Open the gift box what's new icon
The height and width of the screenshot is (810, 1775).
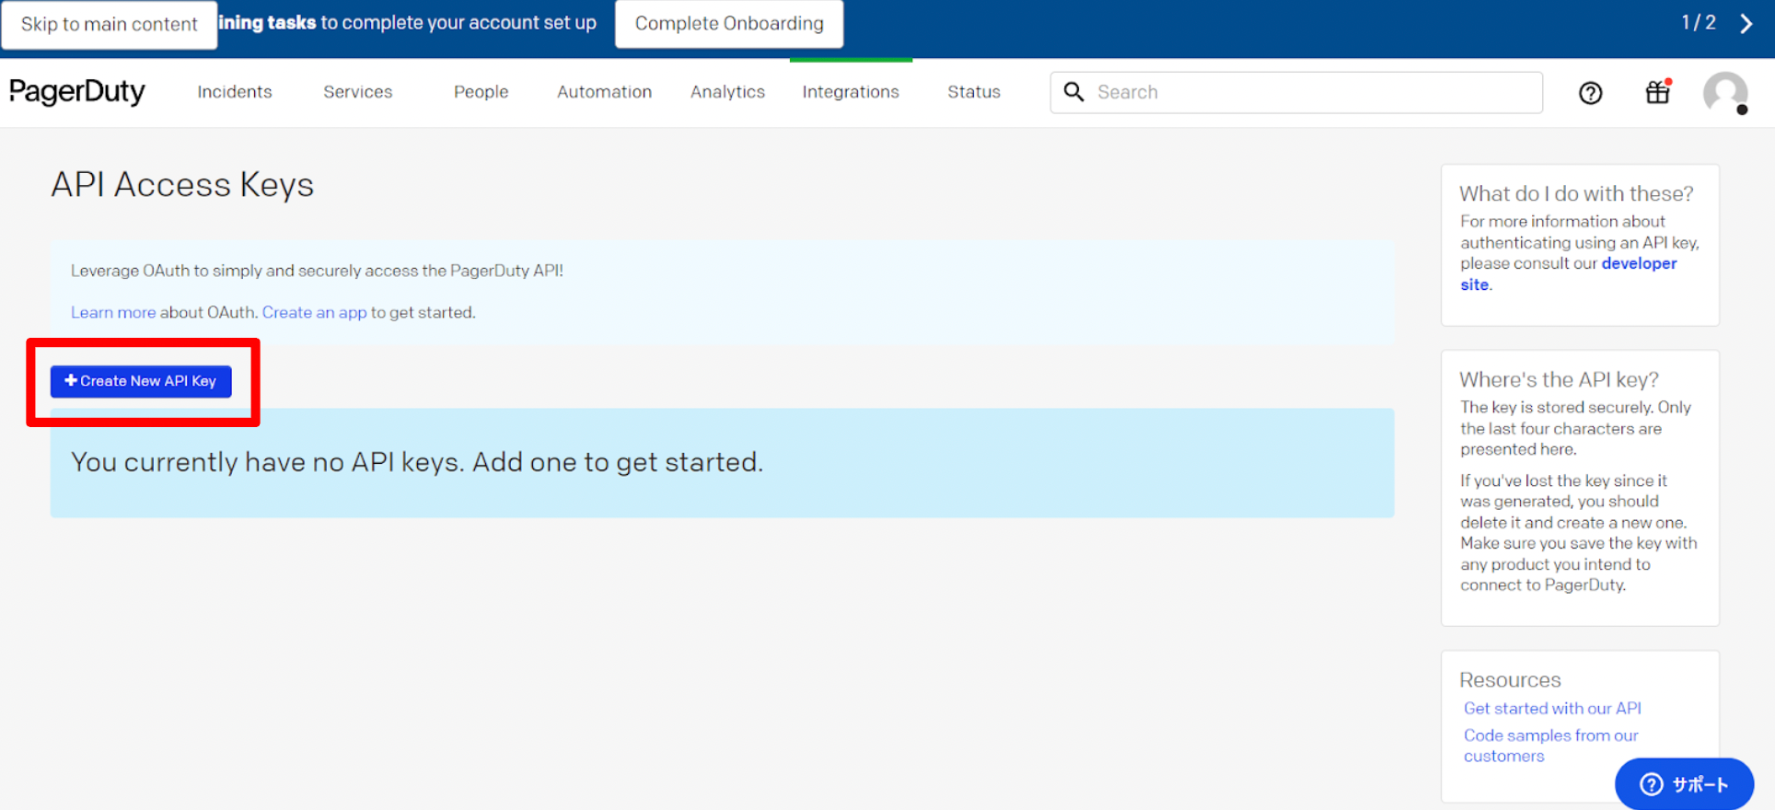click(1657, 92)
